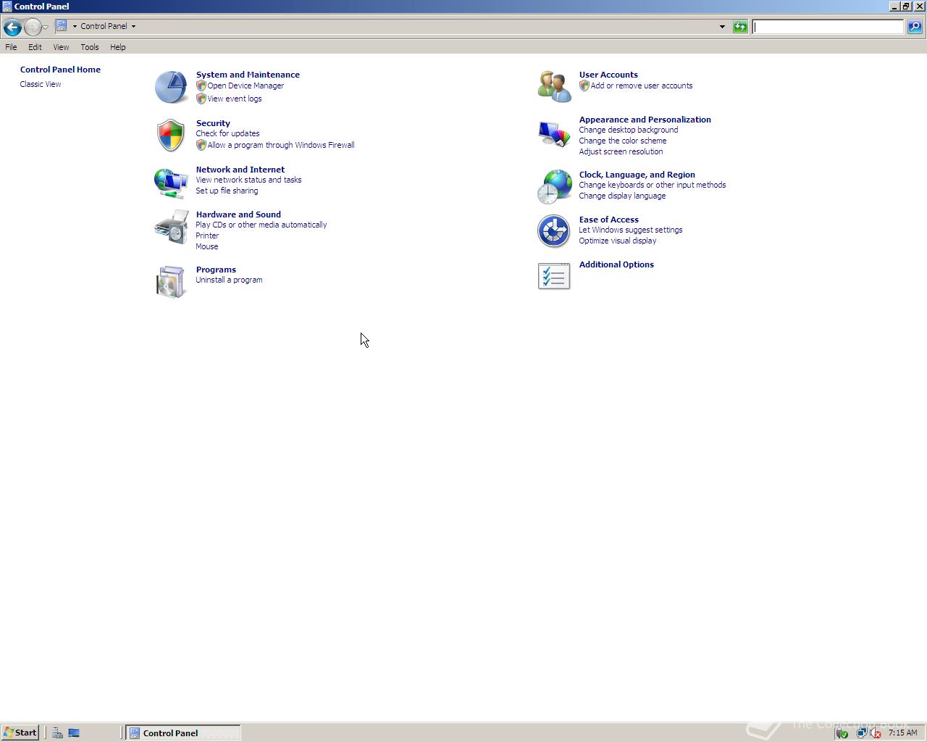
Task: Open the File menu
Action: coord(11,47)
